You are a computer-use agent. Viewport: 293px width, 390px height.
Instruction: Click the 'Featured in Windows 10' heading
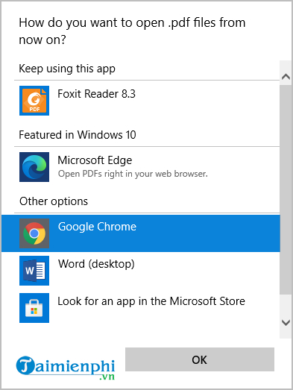(78, 135)
